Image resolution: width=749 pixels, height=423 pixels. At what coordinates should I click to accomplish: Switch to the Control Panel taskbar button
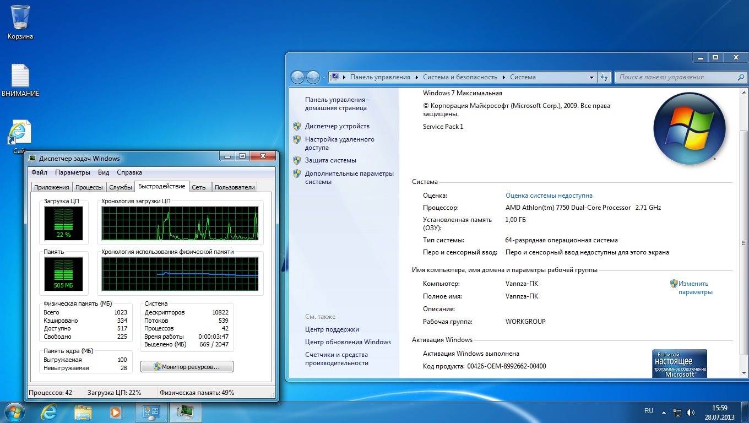151,412
